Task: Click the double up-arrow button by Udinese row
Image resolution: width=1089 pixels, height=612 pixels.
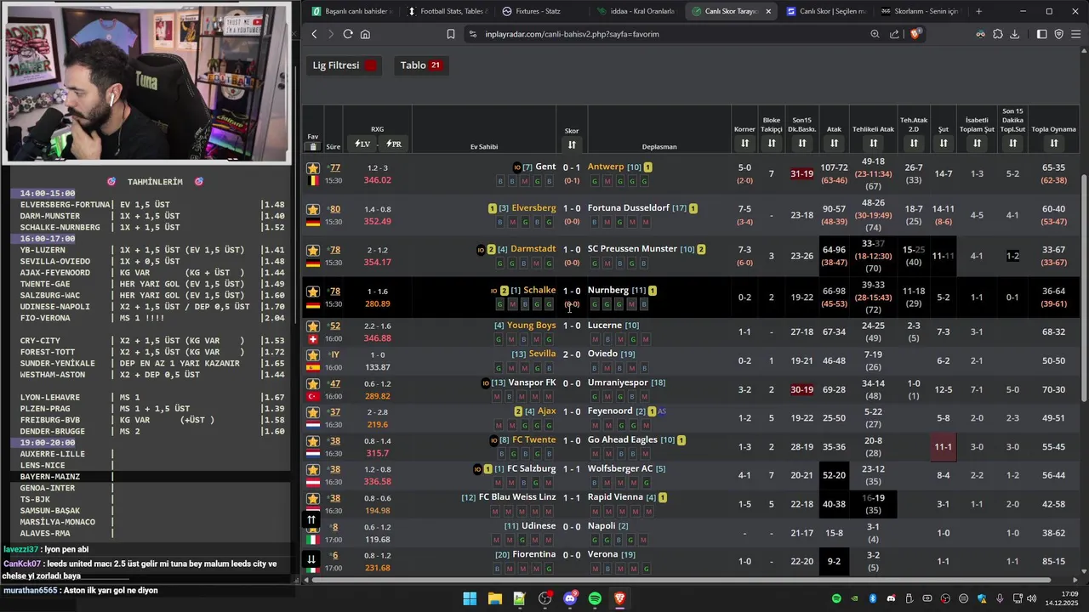Action: point(311,519)
